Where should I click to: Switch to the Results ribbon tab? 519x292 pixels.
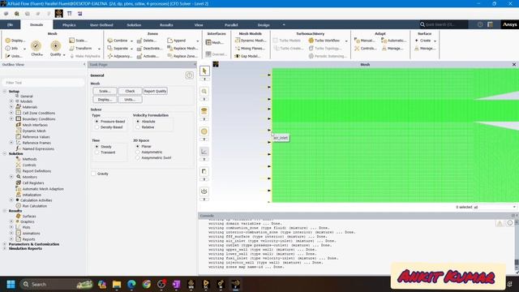pos(166,25)
